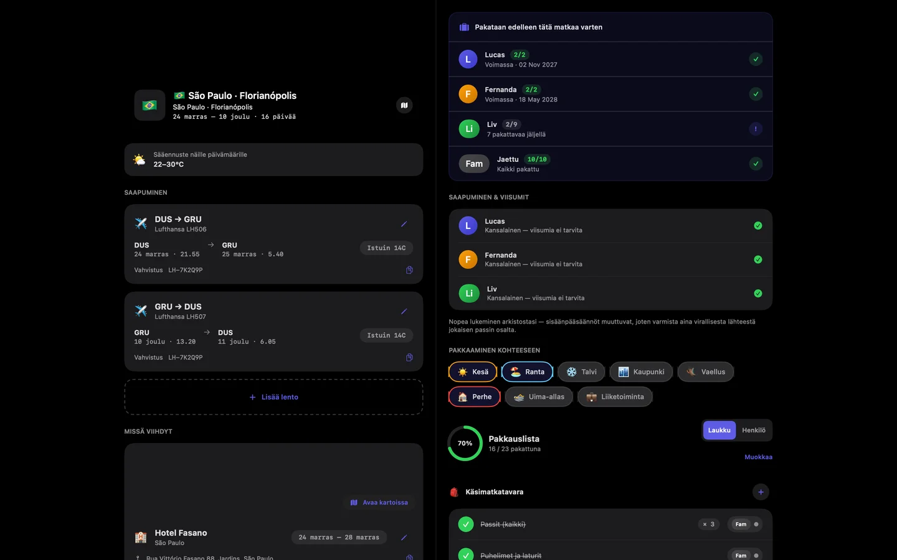Open Avaa kartoissa map link
This screenshot has height=560, width=897.
coord(379,503)
